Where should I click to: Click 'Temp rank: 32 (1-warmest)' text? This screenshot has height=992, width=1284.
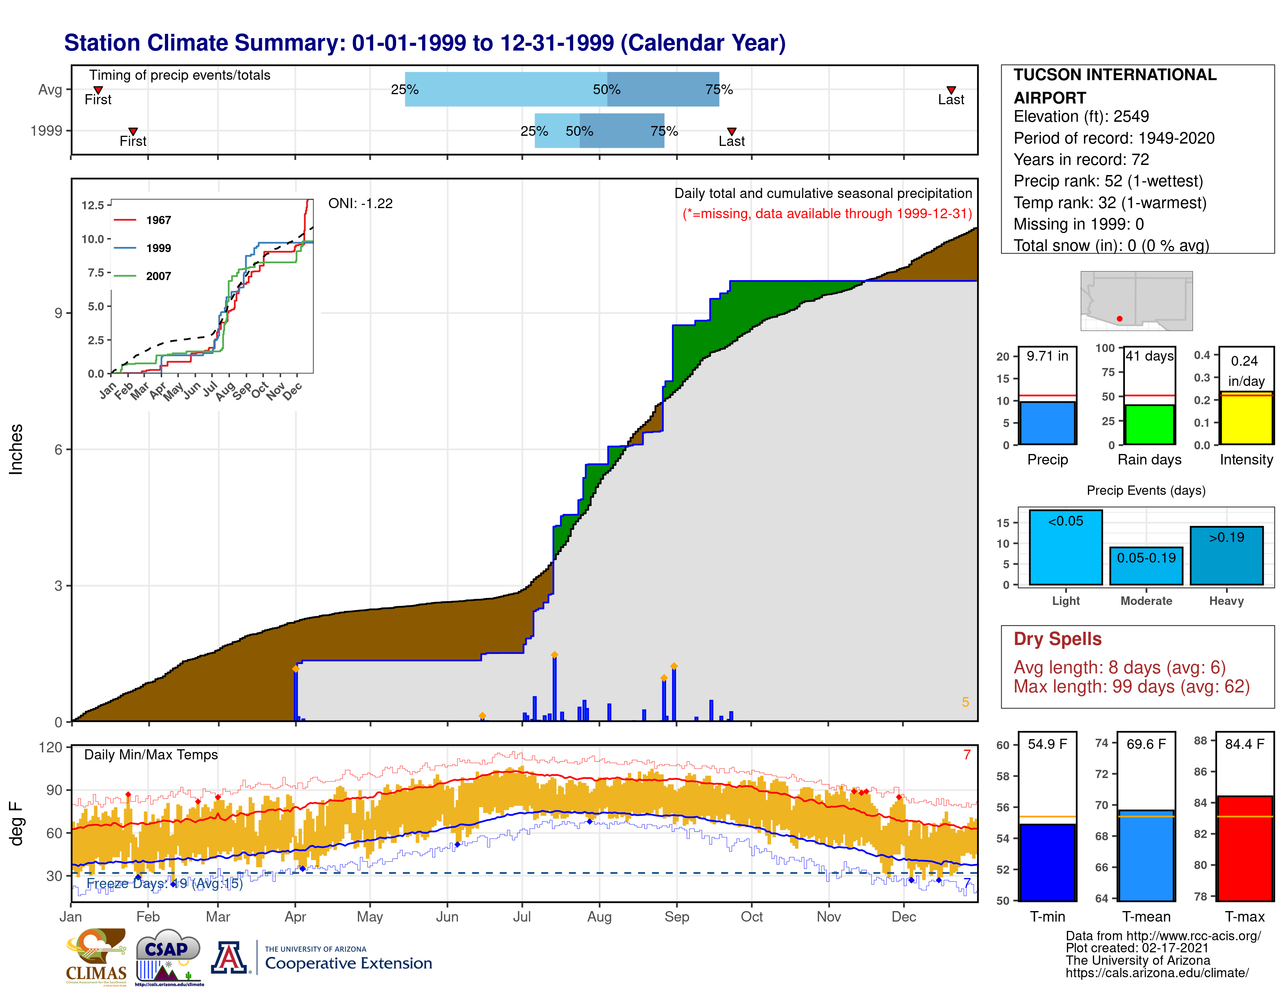point(1110,203)
